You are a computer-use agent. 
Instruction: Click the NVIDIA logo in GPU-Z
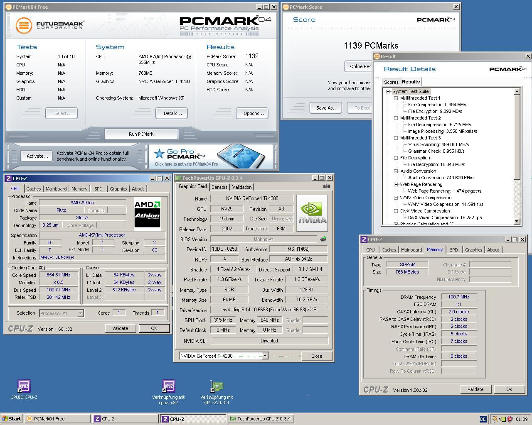pyautogui.click(x=312, y=213)
